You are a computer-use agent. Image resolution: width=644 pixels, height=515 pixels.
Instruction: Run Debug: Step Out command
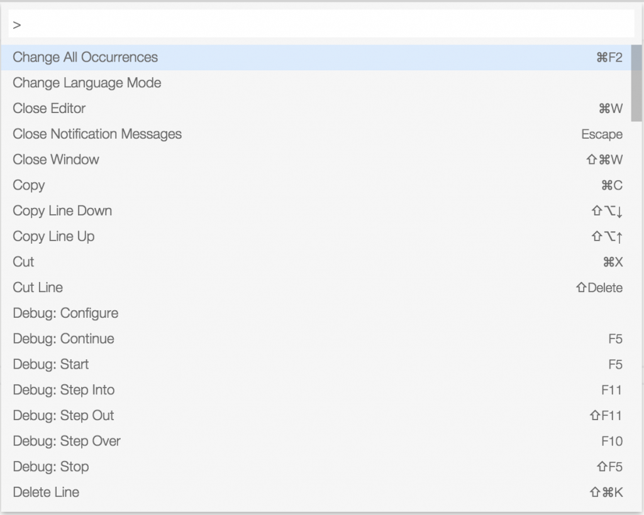[x=64, y=416]
